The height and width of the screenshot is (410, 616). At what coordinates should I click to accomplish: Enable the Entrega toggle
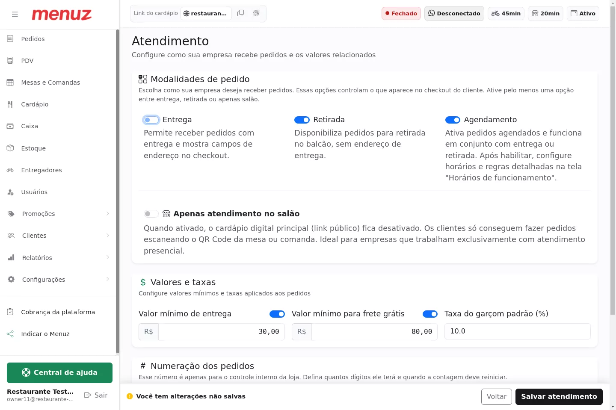[x=151, y=120]
